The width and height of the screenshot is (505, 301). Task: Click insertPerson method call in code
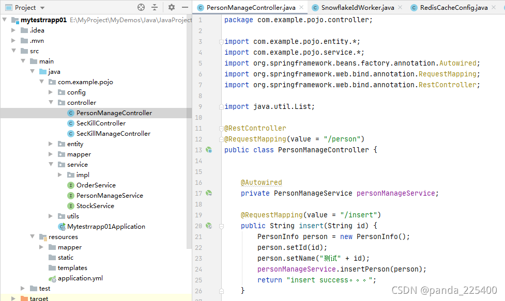365,269
